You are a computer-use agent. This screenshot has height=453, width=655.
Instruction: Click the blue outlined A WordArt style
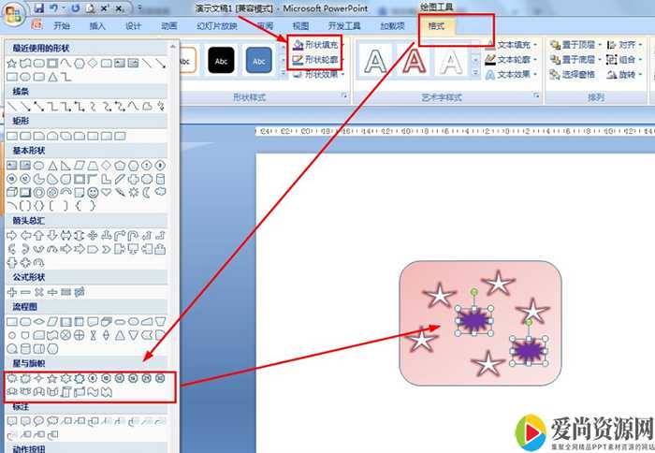coord(376,62)
